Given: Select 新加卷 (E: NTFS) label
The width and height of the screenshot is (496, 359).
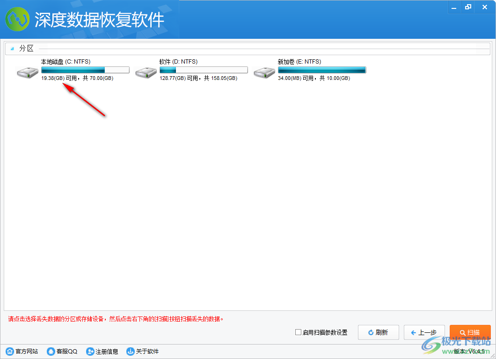Looking at the screenshot, I should (299, 62).
